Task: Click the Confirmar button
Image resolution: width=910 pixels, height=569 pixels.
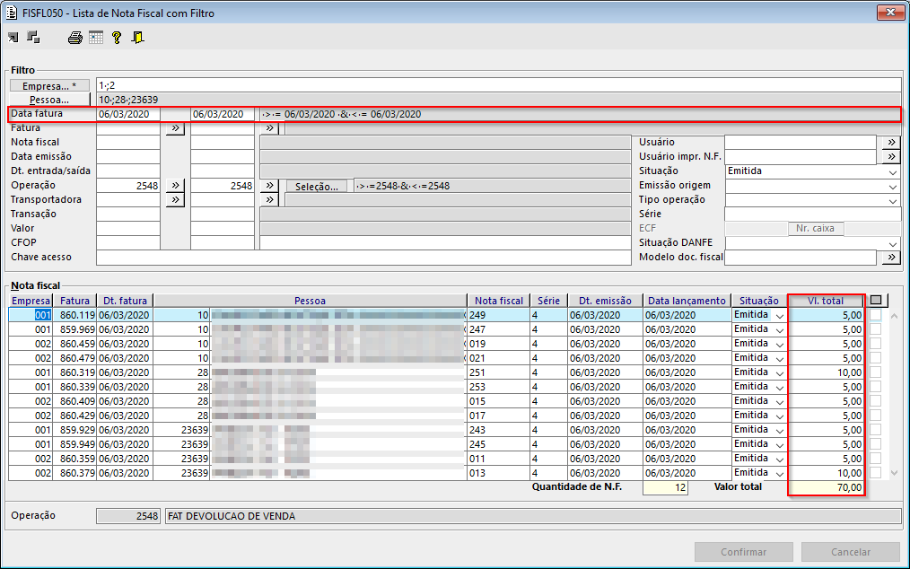Action: (x=743, y=552)
